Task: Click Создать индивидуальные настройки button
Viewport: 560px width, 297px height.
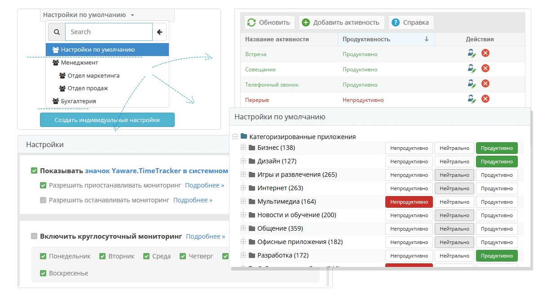Action: pos(107,120)
